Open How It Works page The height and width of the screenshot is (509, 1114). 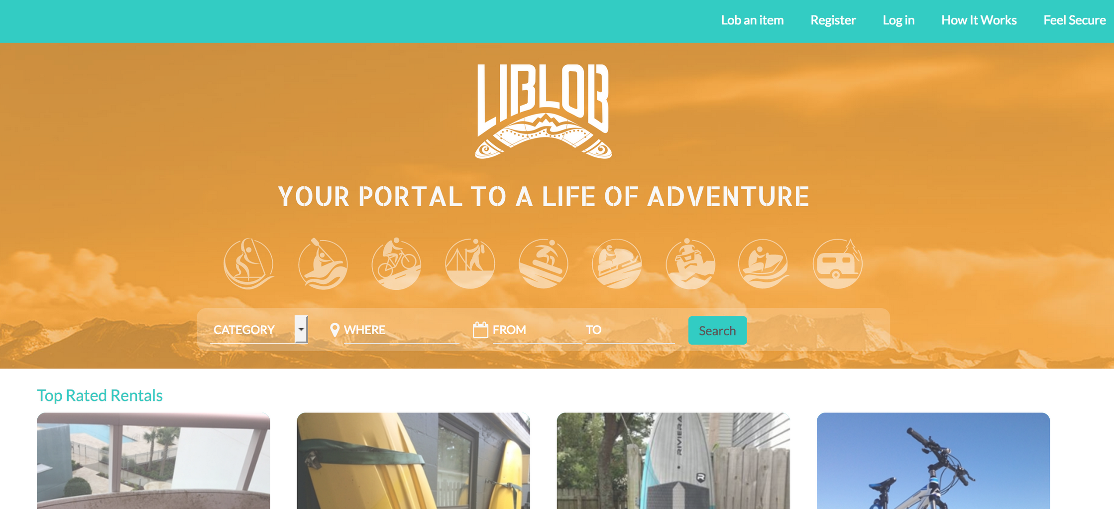pos(979,20)
